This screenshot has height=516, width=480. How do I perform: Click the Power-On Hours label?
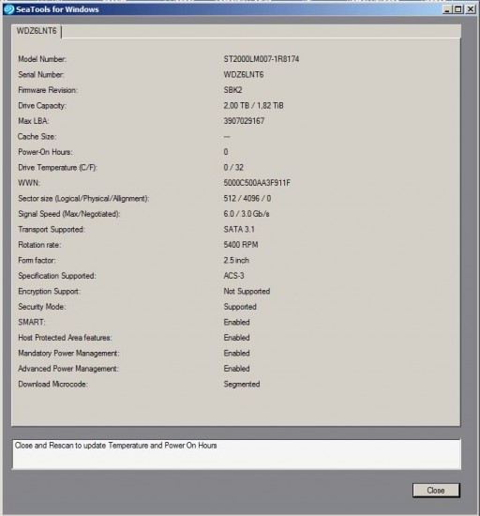click(45, 152)
